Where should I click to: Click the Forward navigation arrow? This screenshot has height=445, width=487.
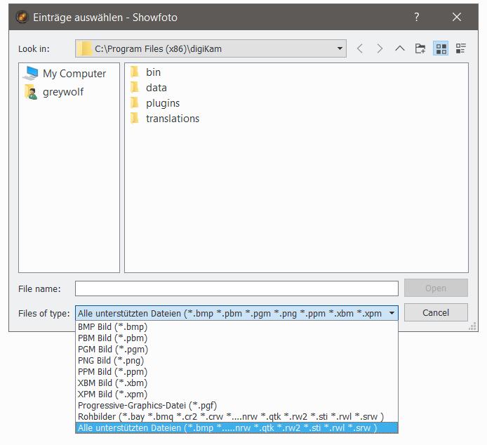click(380, 48)
